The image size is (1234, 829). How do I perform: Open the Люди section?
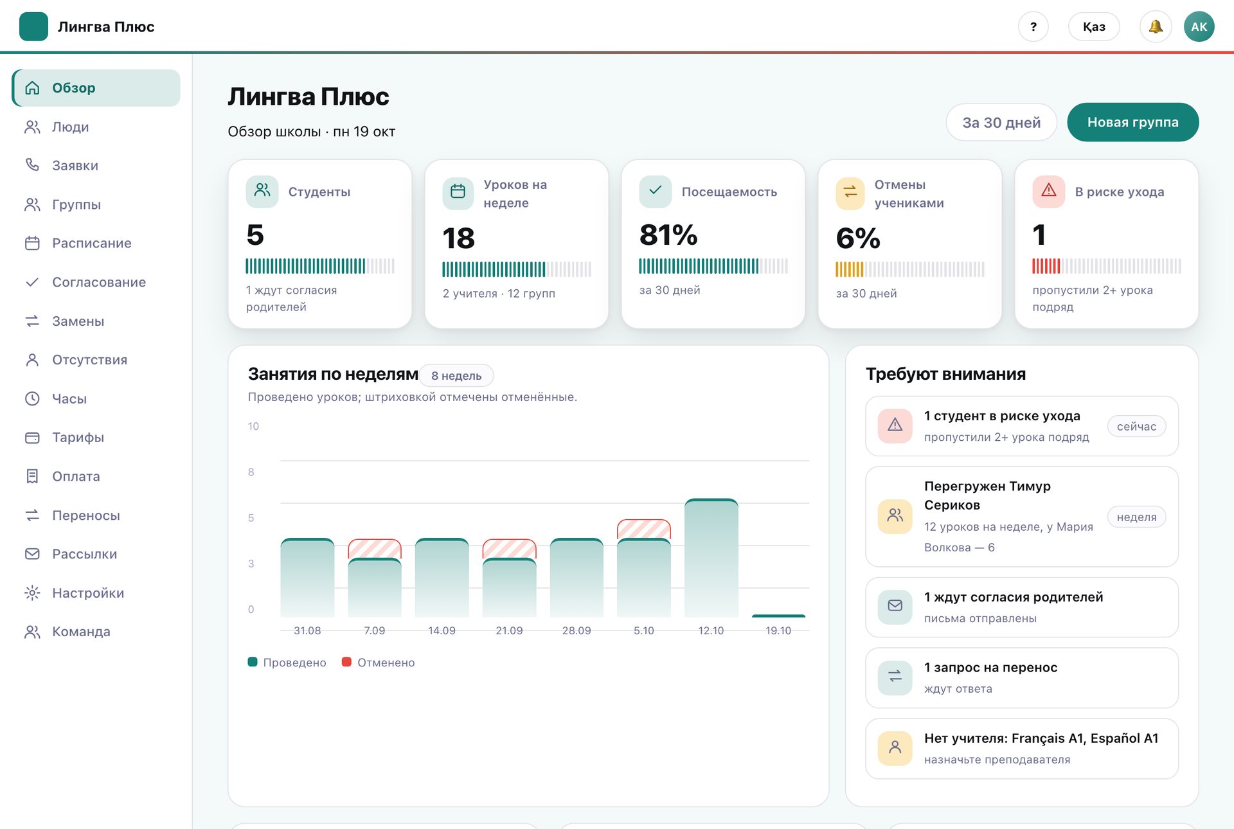pos(96,127)
